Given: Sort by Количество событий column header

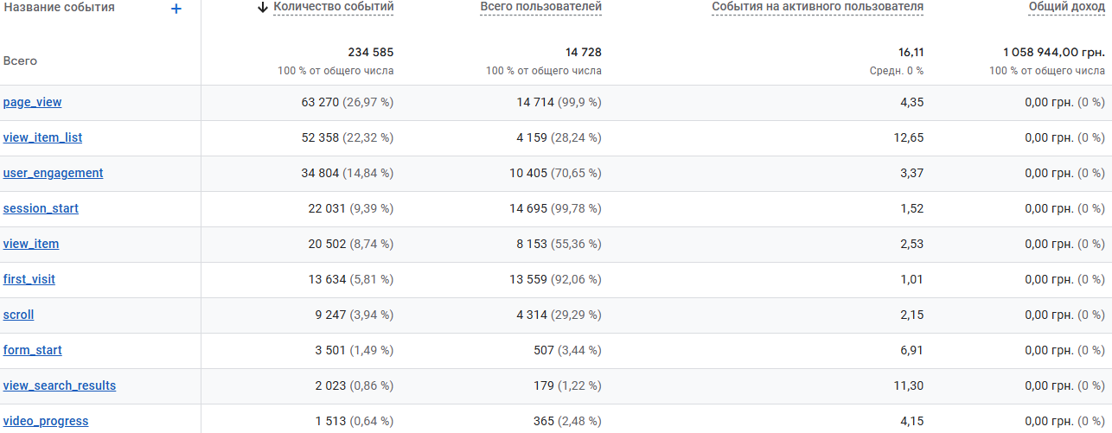Looking at the screenshot, I should [x=333, y=7].
